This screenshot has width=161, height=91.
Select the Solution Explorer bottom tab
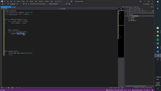coord(129,88)
